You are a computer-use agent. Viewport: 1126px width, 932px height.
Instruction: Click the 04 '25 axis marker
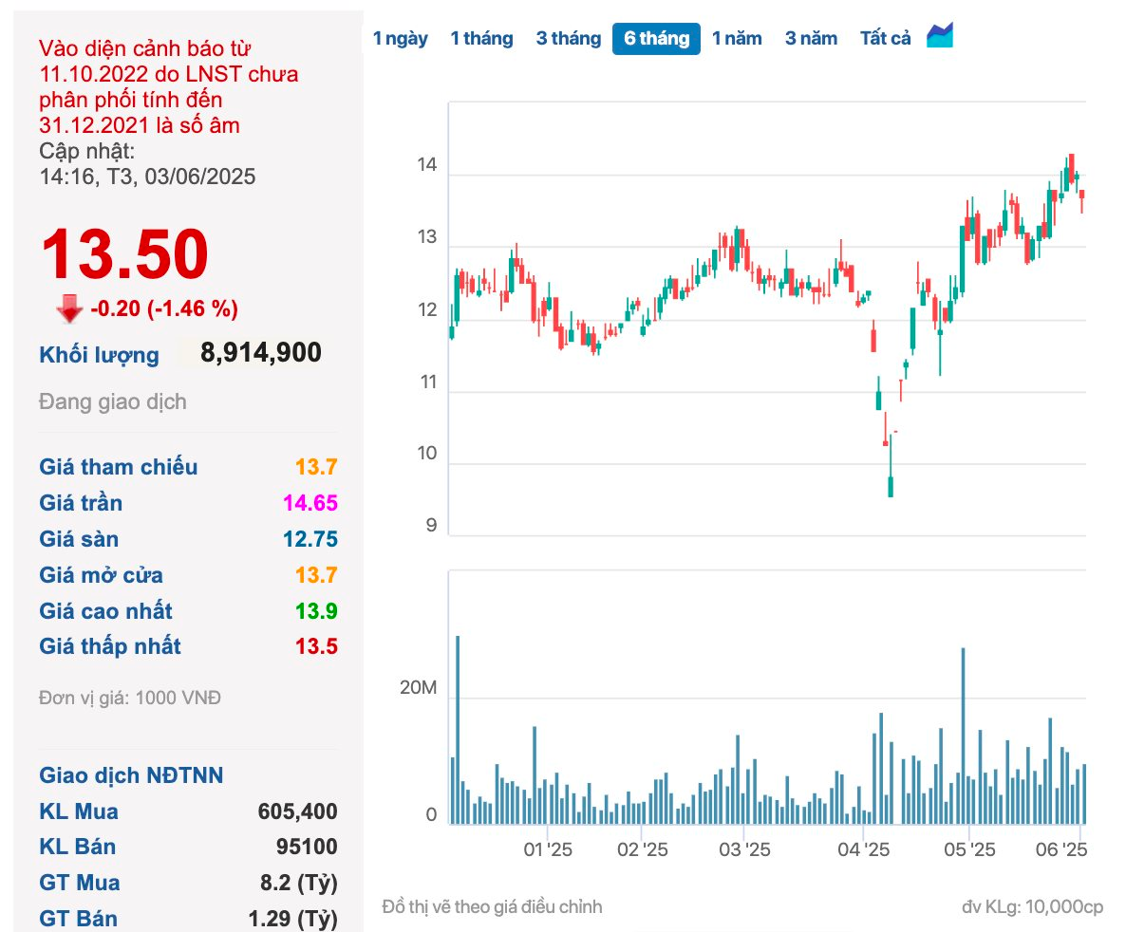[x=863, y=850]
